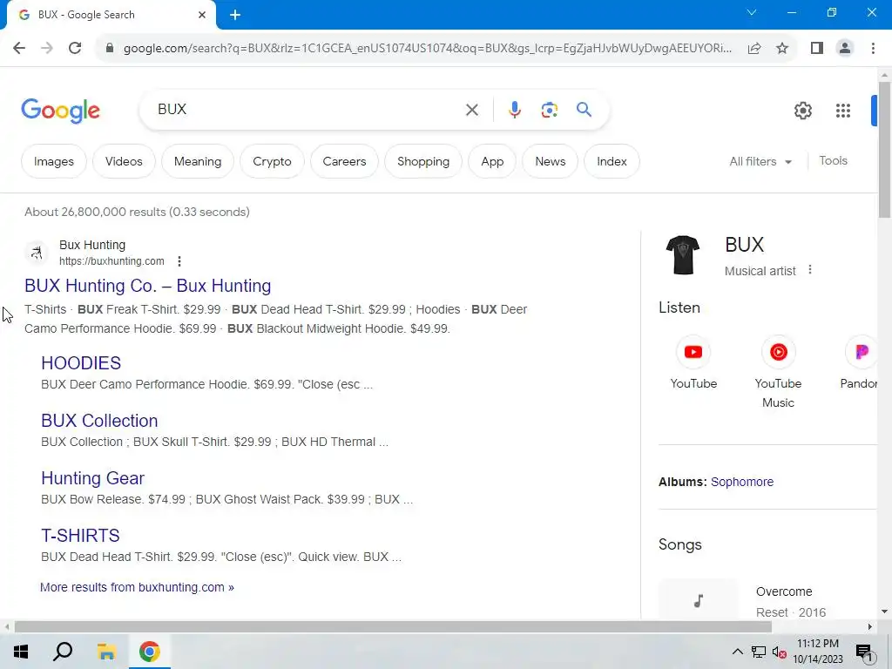Viewport: 892px width, 669px height.
Task: Open Hunting Gear sitelink
Action: 92,478
